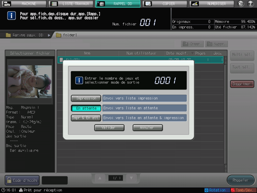Click Tout sél. button
The height and width of the screenshot is (193, 257).
click(x=242, y=68)
